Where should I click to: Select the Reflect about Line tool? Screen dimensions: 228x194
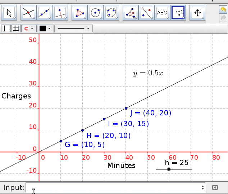point(146,13)
